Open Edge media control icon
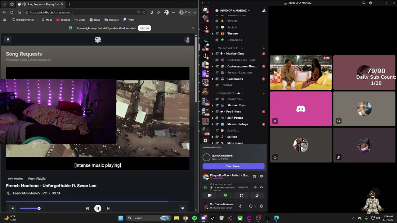The height and width of the screenshot is (223, 397). tap(151, 12)
